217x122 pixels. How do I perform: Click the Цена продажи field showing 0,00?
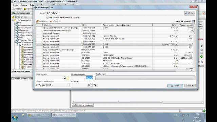coord(82,78)
